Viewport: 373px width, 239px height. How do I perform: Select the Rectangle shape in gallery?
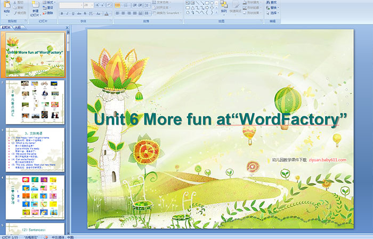[x=207, y=3]
